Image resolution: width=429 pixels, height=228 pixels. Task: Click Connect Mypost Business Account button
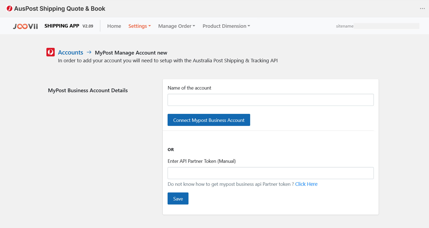209,120
